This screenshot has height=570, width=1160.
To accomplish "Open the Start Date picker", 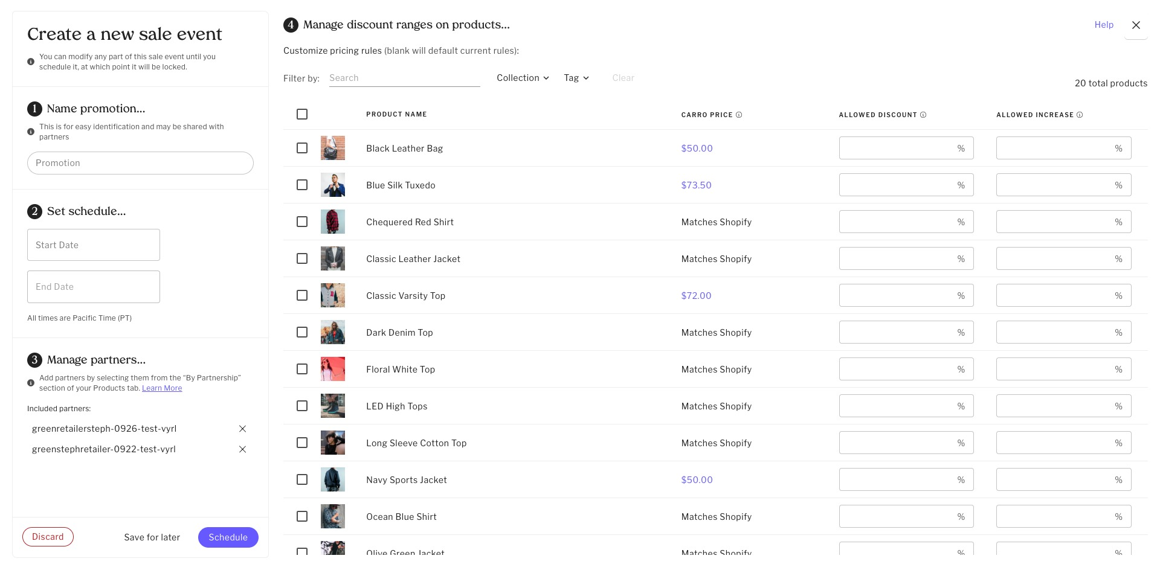I will coord(94,245).
